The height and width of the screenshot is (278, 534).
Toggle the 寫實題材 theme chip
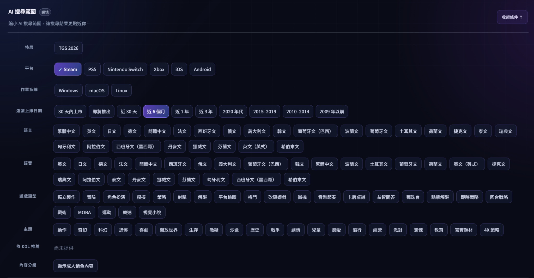[464, 230]
